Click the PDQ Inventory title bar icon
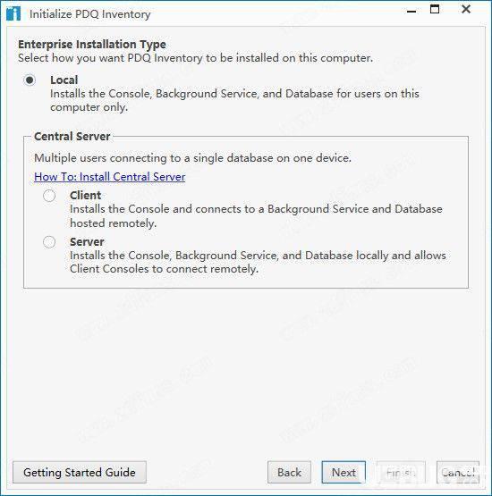This screenshot has height=496, width=492. (x=13, y=13)
